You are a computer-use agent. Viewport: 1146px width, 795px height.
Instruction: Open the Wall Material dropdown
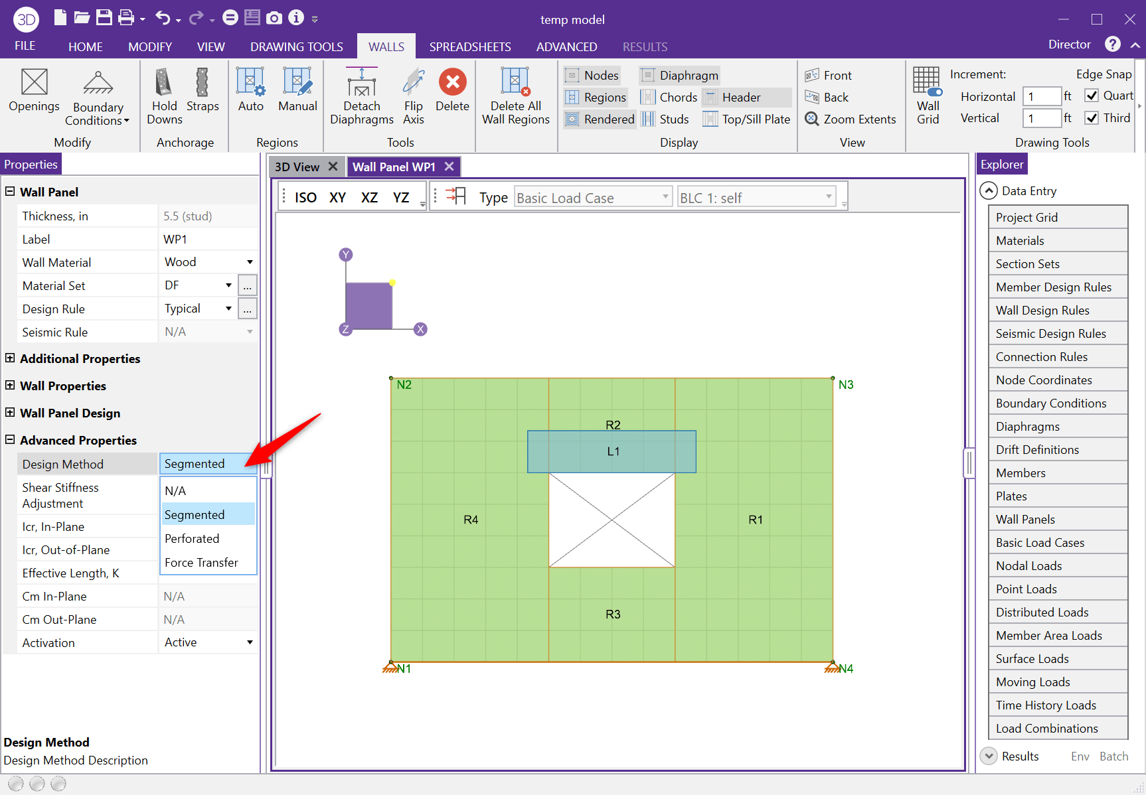250,262
